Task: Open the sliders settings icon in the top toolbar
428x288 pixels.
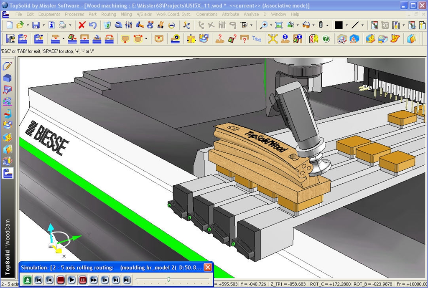Action: click(x=129, y=25)
